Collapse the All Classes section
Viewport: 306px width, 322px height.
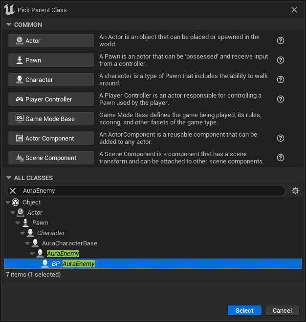(x=8, y=178)
